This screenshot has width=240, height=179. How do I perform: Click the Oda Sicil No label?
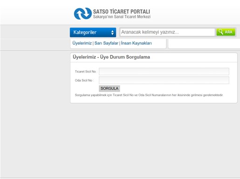coord(84,80)
